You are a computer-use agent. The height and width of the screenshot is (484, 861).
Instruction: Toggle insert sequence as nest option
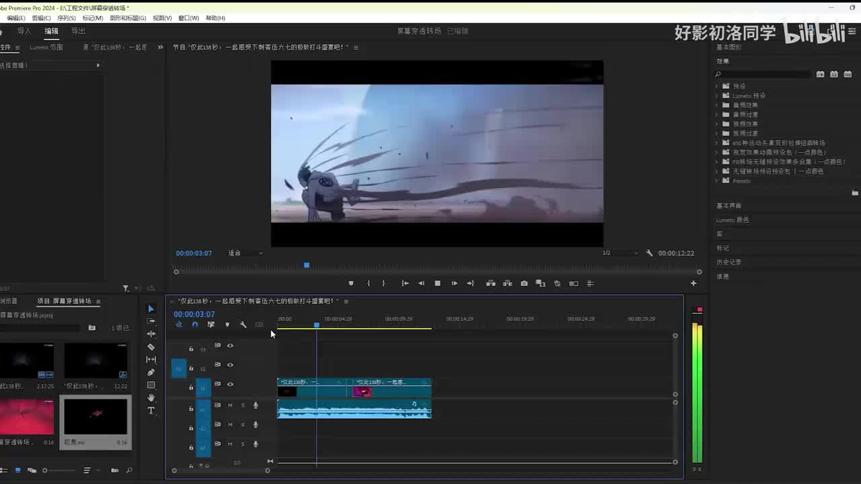point(179,325)
